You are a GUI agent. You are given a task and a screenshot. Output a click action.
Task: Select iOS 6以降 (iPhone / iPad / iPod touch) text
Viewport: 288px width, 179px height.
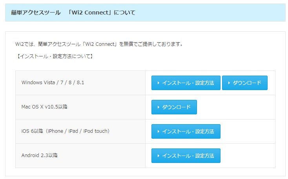(x=66, y=131)
